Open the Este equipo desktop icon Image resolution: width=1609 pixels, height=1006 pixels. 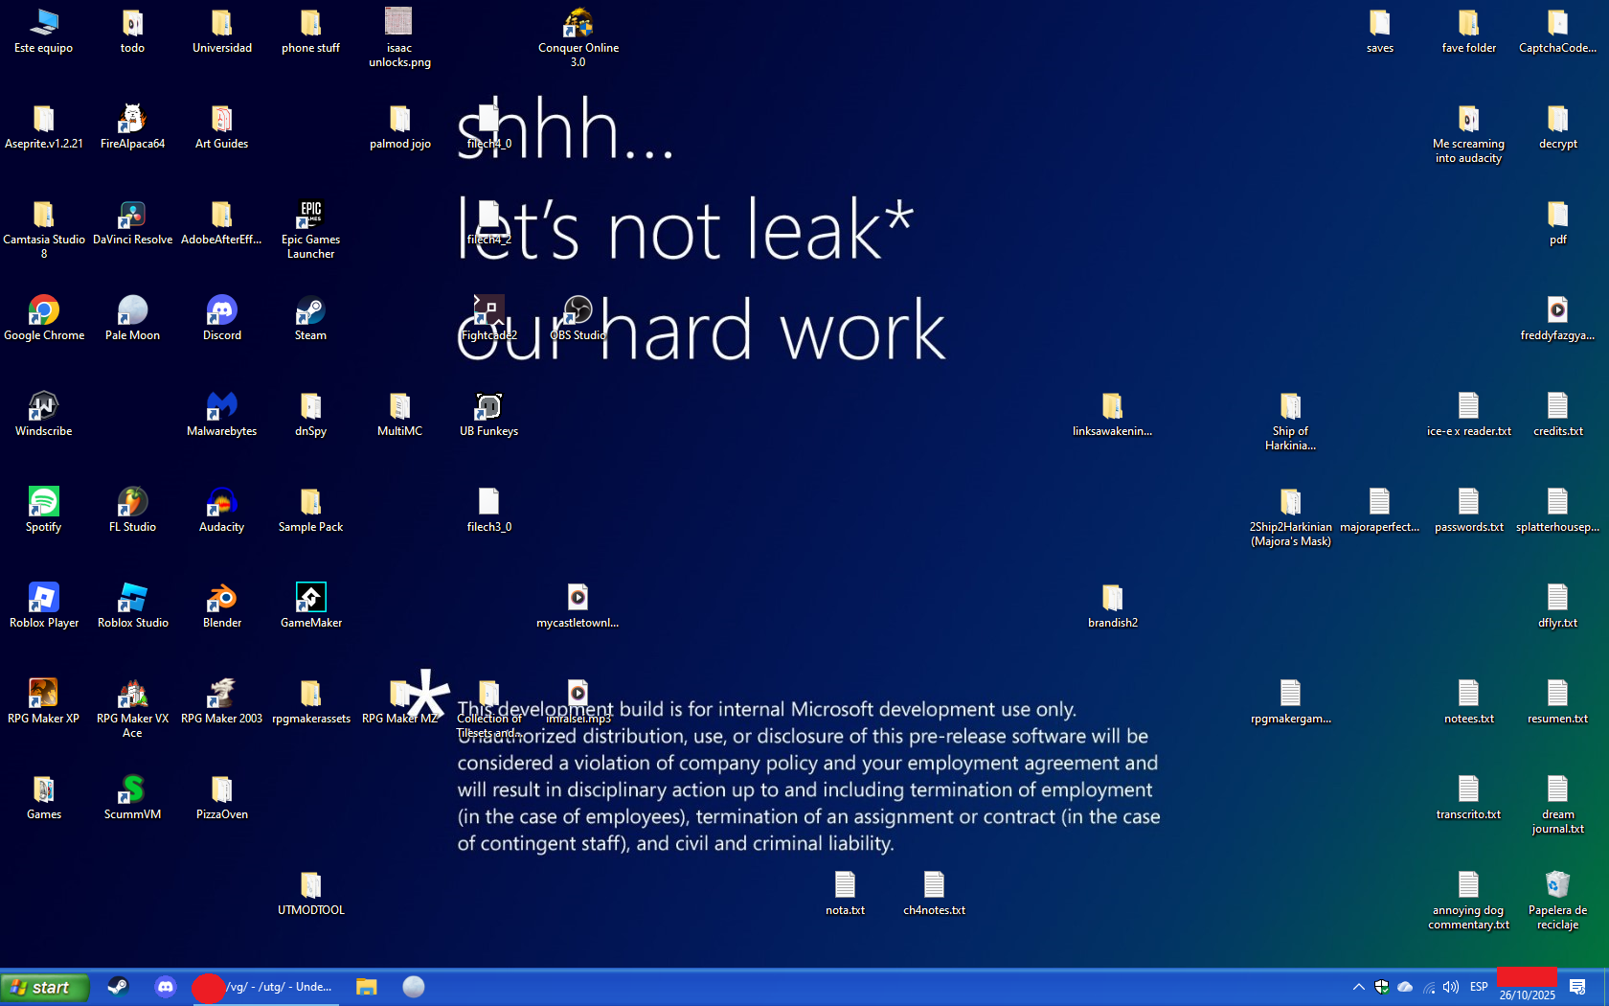(x=43, y=31)
